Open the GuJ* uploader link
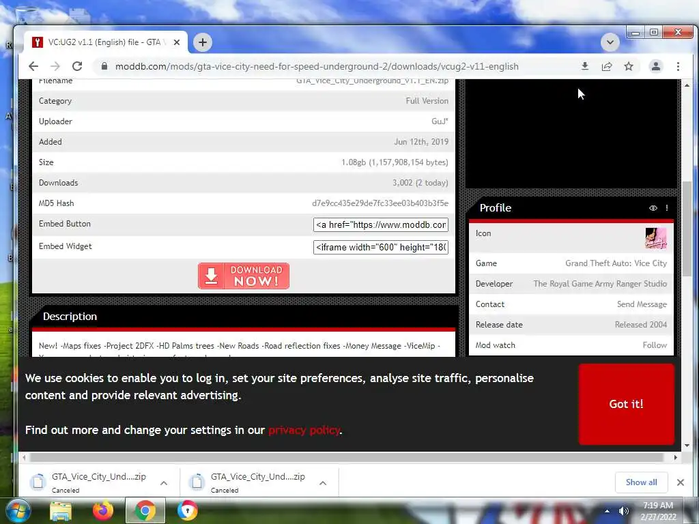This screenshot has height=524, width=699. pyautogui.click(x=440, y=121)
